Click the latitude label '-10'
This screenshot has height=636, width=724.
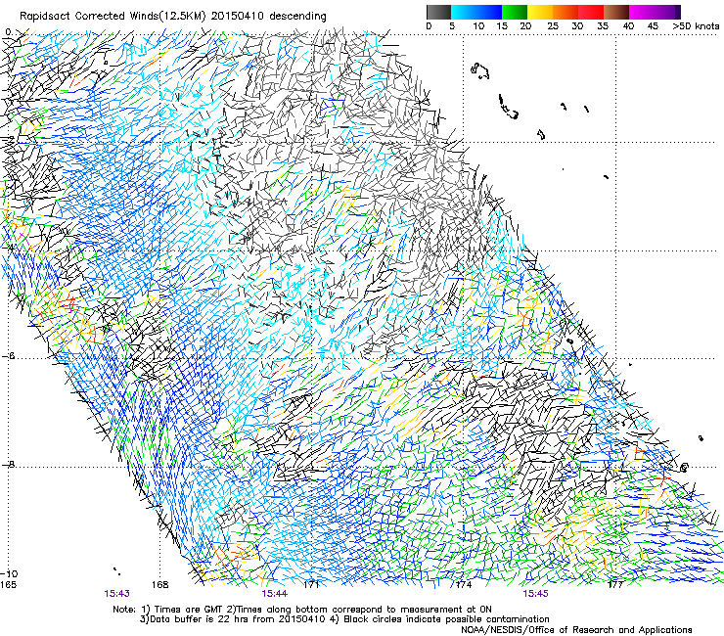9,574
